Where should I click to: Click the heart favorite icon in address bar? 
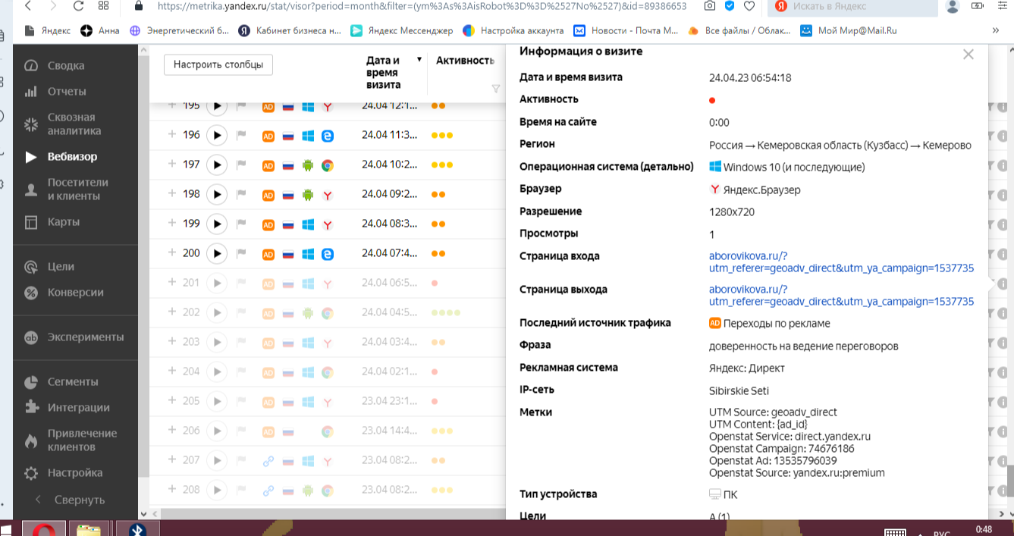[x=749, y=6]
